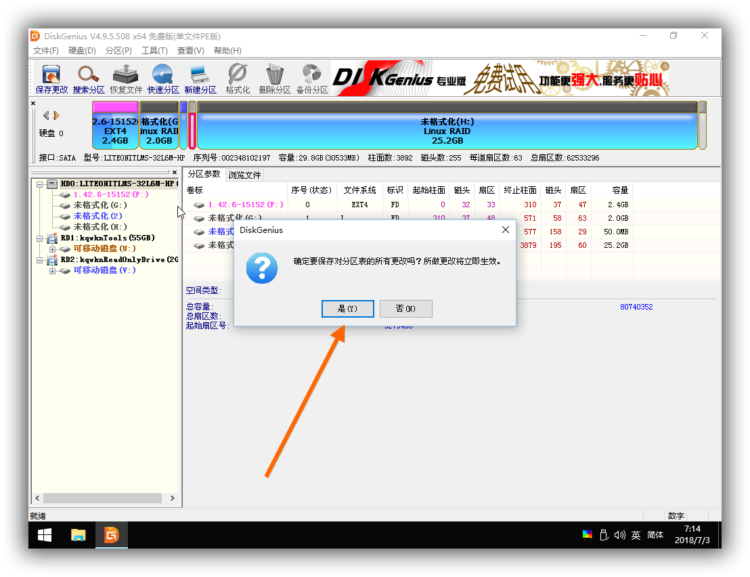This screenshot has height=577, width=750.
Task: Open the 分区(P) menu
Action: pos(118,51)
